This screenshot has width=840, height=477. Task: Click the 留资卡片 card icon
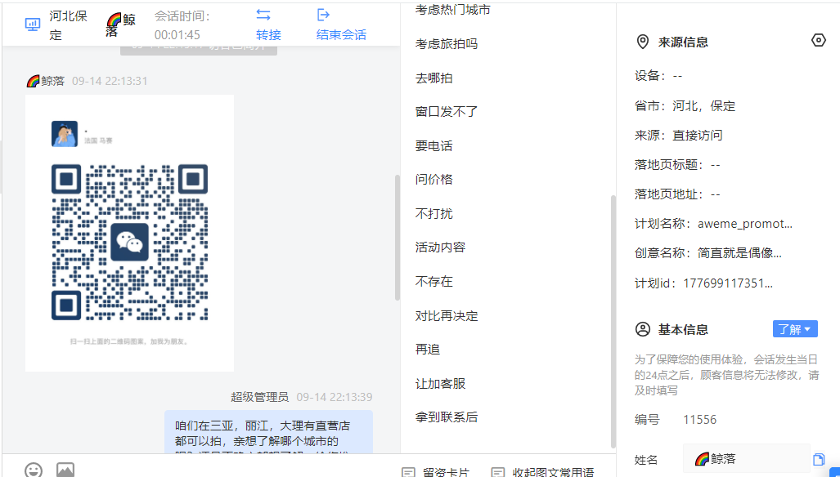pyautogui.click(x=408, y=473)
